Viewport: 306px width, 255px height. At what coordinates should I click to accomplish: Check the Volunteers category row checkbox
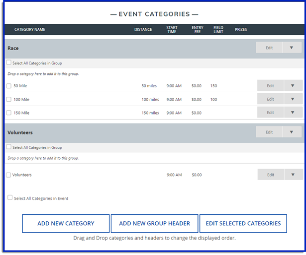click(x=9, y=175)
